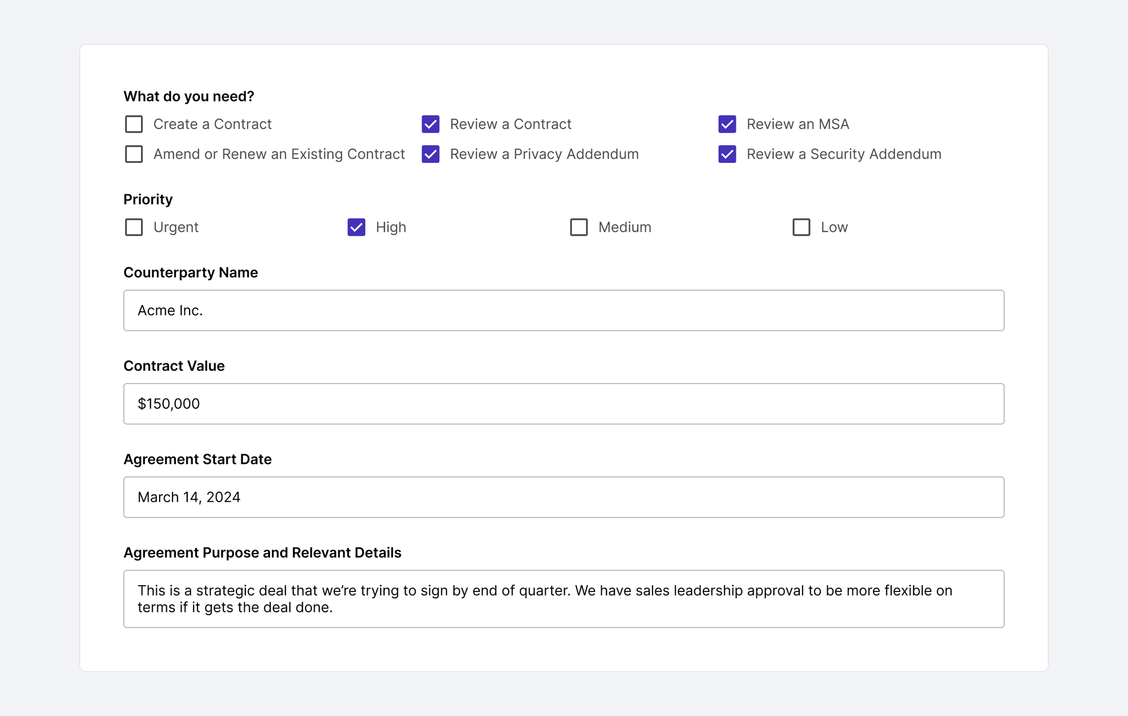
Task: Click the Agreement Purpose details text area
Action: click(564, 599)
